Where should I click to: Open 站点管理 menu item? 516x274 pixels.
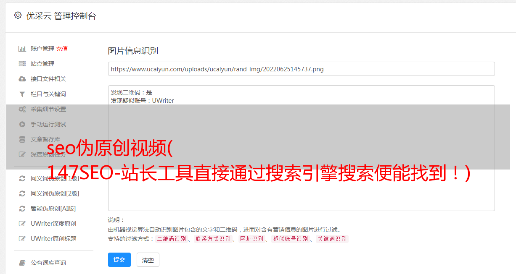[42, 64]
